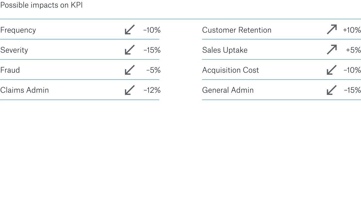
Task: Select the Claims Admin label
Action: pos(25,90)
